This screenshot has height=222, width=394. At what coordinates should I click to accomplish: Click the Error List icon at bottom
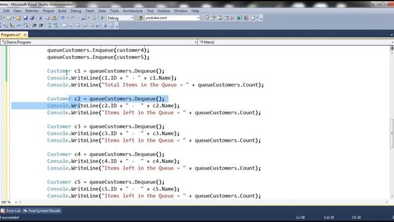click(2, 211)
